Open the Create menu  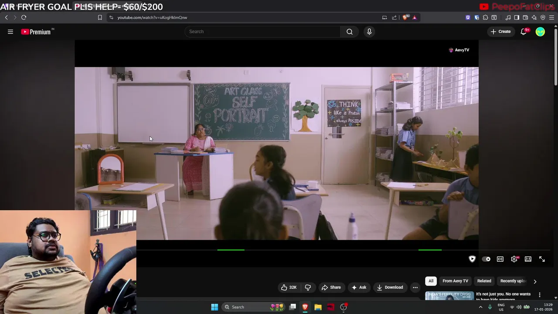(x=501, y=31)
